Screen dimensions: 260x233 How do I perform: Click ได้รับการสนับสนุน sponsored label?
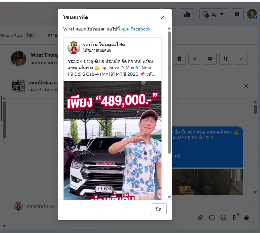[x=97, y=50]
